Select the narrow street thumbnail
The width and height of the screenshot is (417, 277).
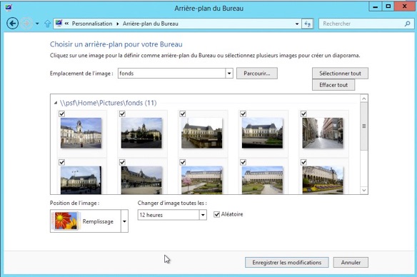[323, 133]
